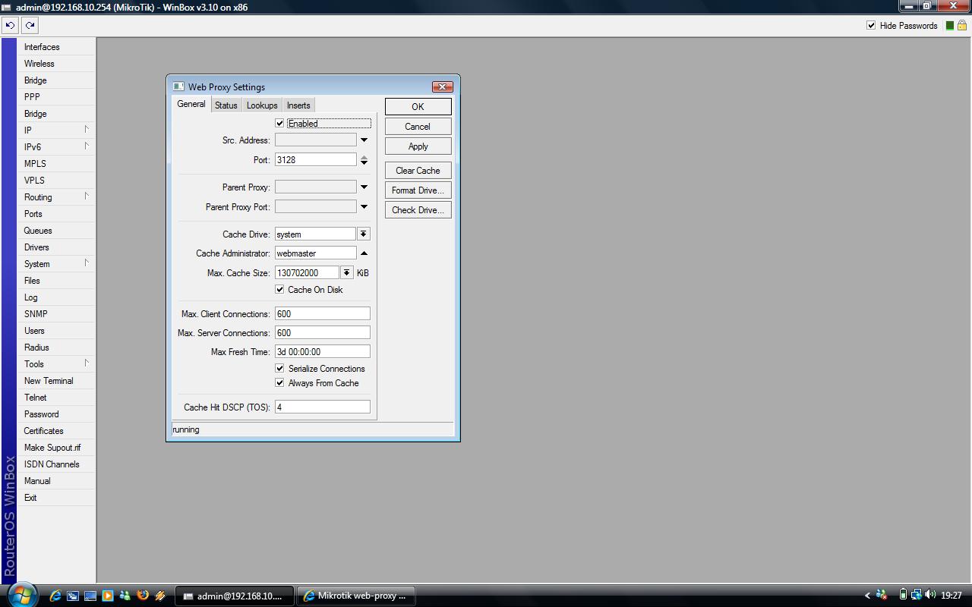
Task: Expand the IPv6 submenu
Action: 87,146
